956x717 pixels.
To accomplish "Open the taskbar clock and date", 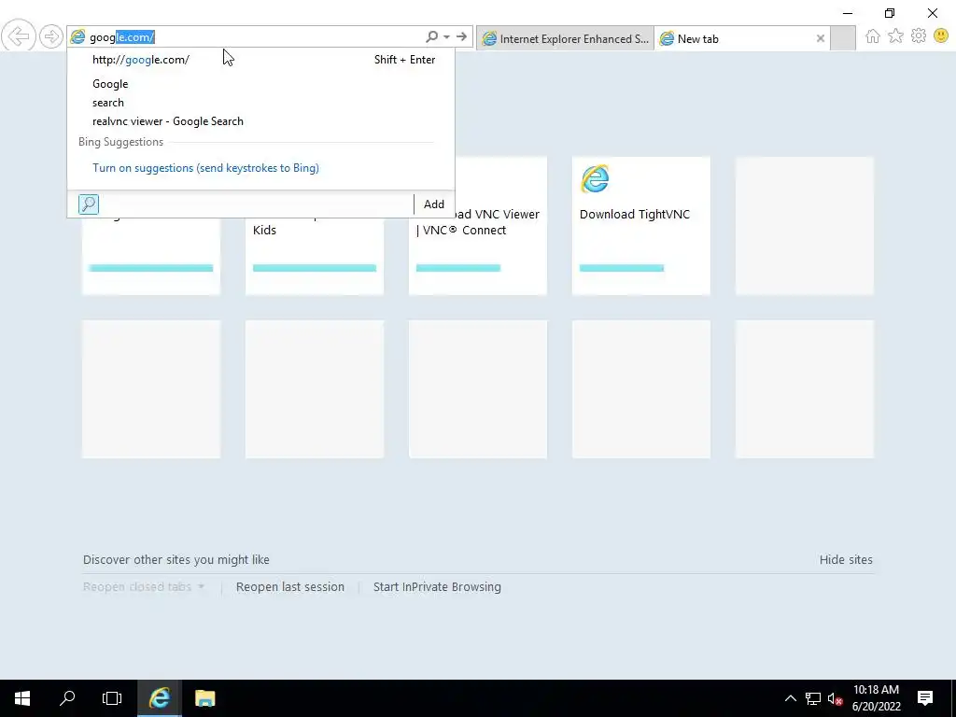I will pyautogui.click(x=876, y=698).
